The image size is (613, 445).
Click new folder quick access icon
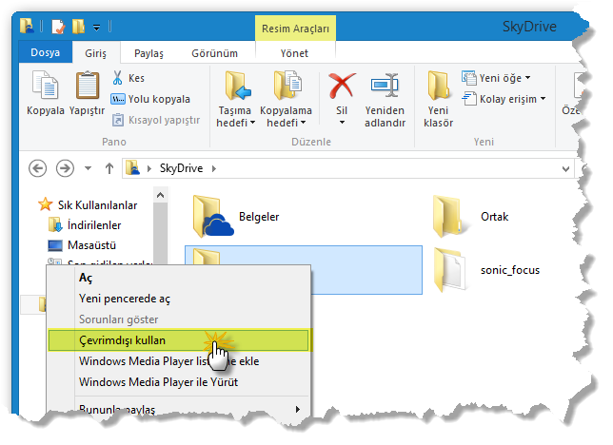(78, 27)
